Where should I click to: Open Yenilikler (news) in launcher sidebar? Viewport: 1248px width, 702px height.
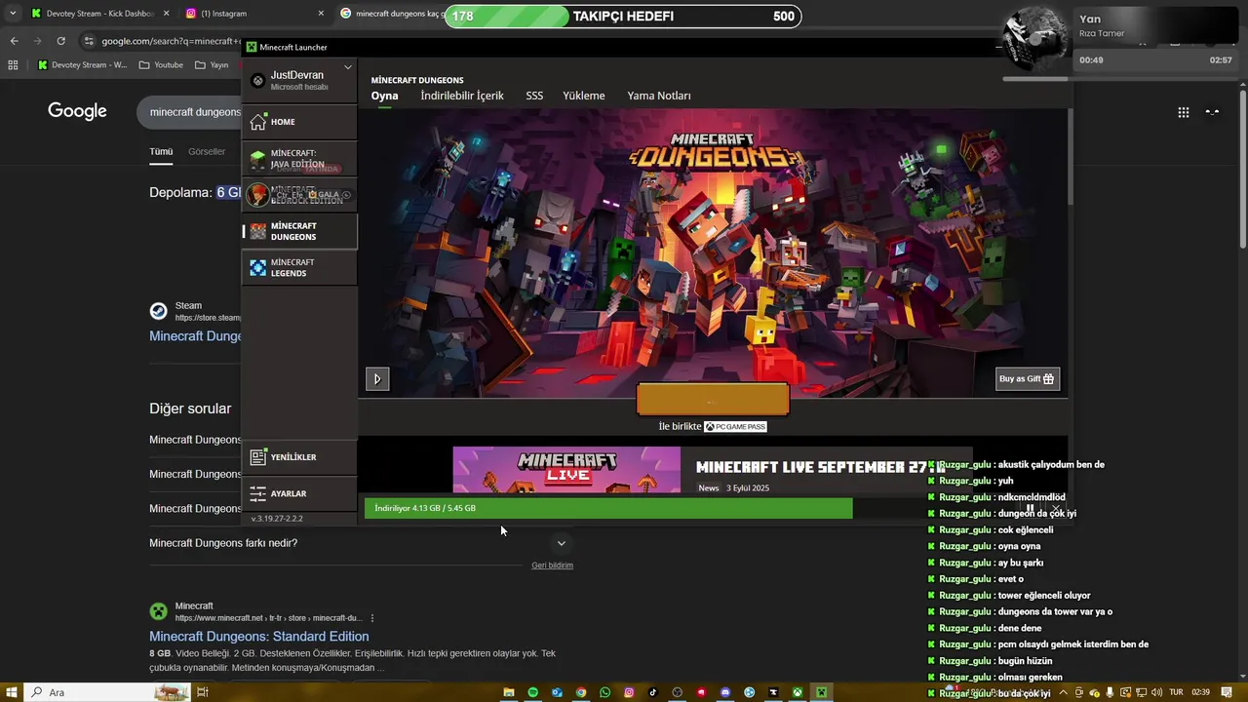(x=299, y=457)
